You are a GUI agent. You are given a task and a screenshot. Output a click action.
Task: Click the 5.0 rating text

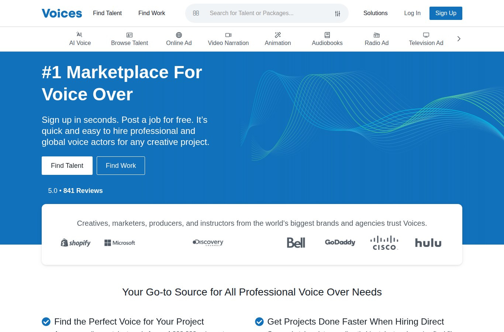click(53, 191)
